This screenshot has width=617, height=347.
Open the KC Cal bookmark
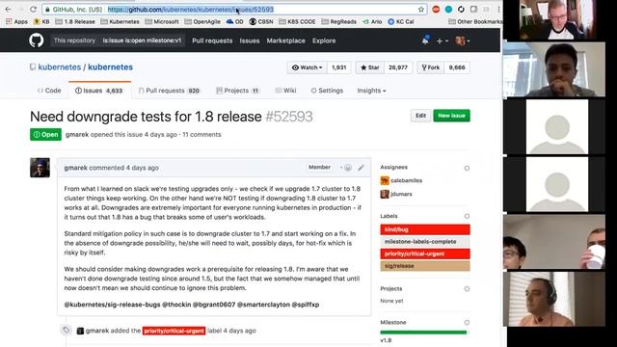401,21
